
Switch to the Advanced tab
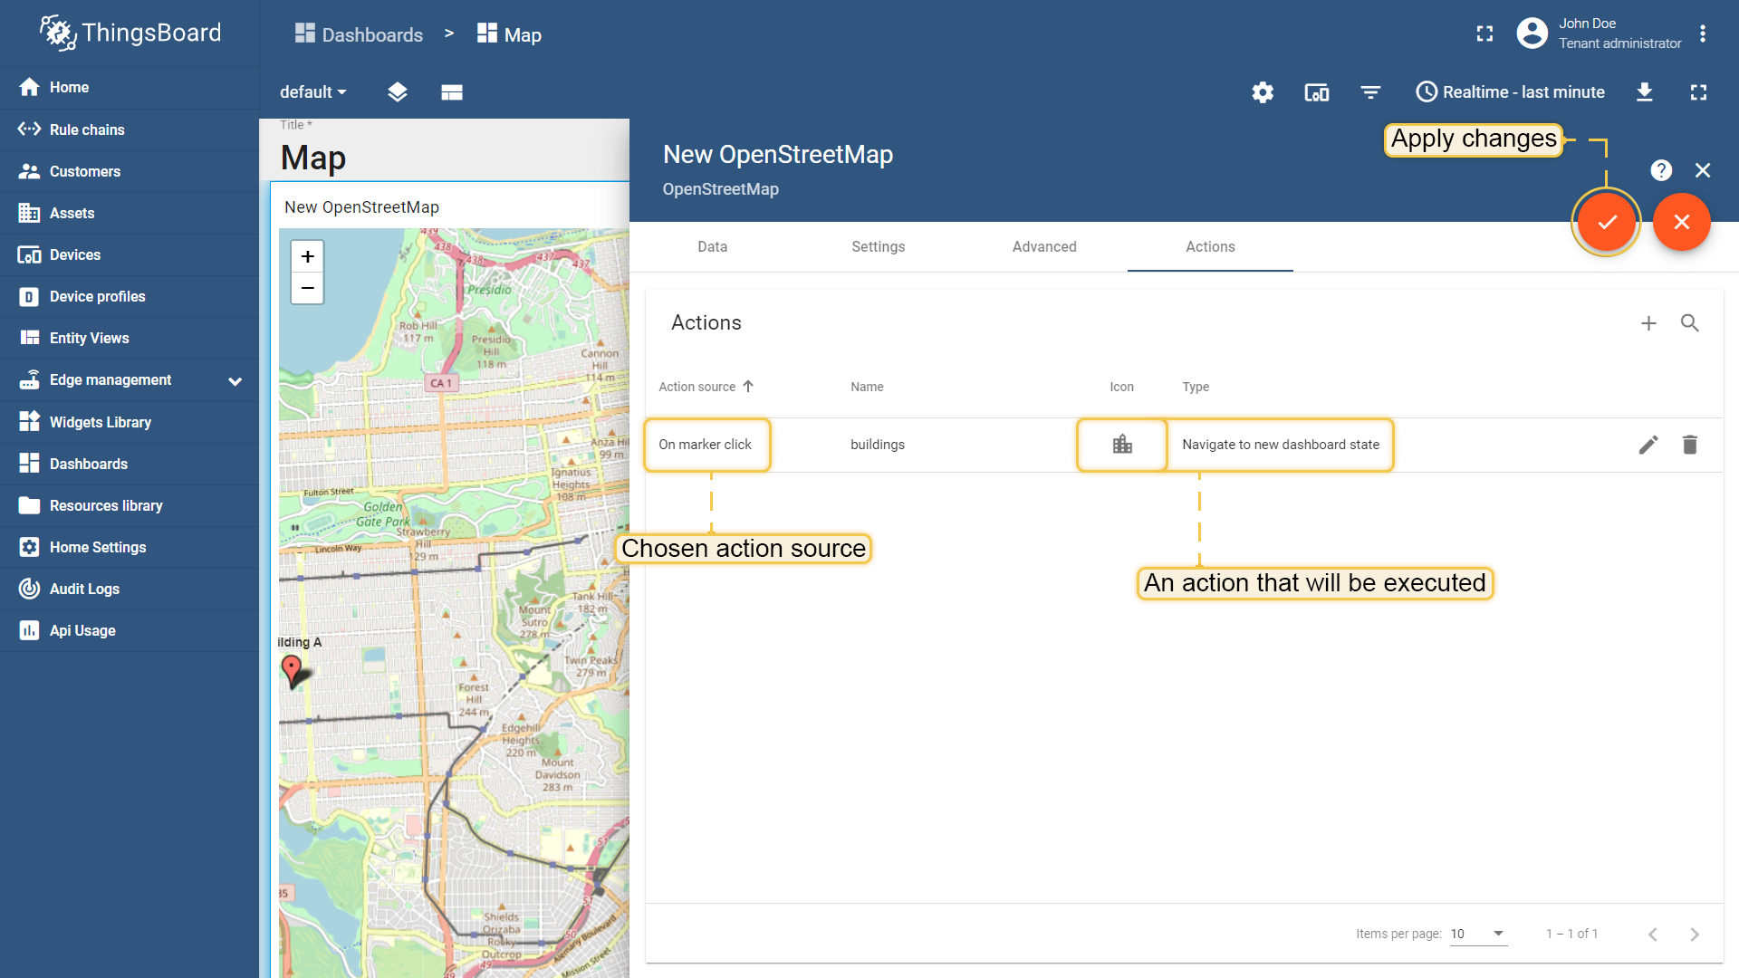(1044, 246)
